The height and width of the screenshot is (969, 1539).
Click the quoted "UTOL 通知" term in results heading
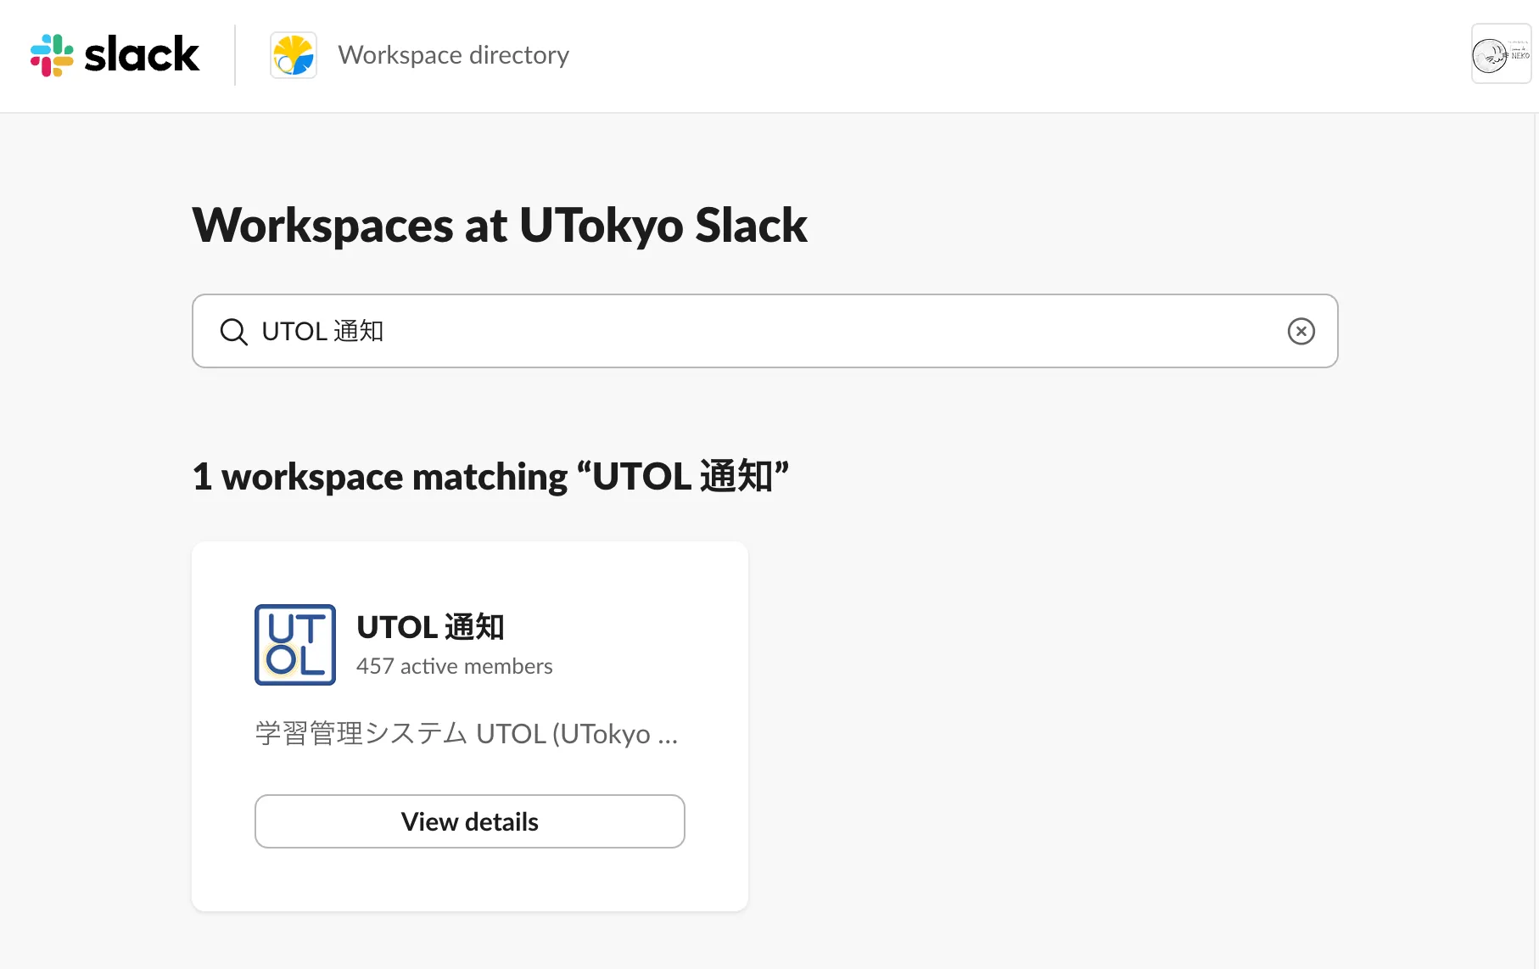click(x=683, y=477)
